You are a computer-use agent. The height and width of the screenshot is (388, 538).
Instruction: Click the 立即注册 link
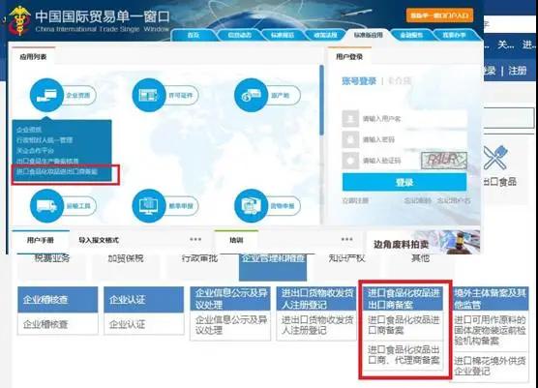coord(355,200)
